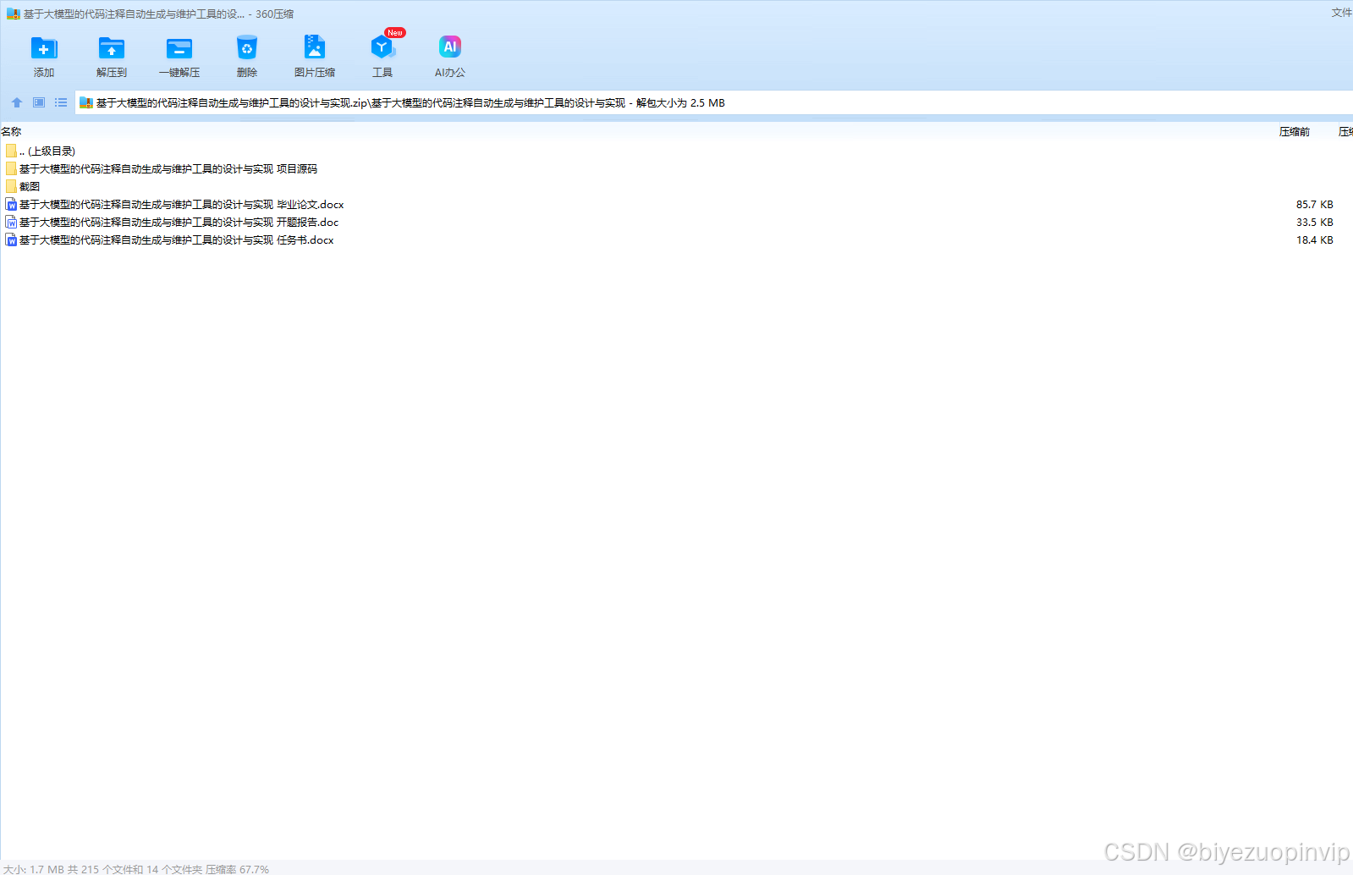The width and height of the screenshot is (1353, 875).
Task: Click the 毕业论文.docx Word file icon
Action: point(11,204)
